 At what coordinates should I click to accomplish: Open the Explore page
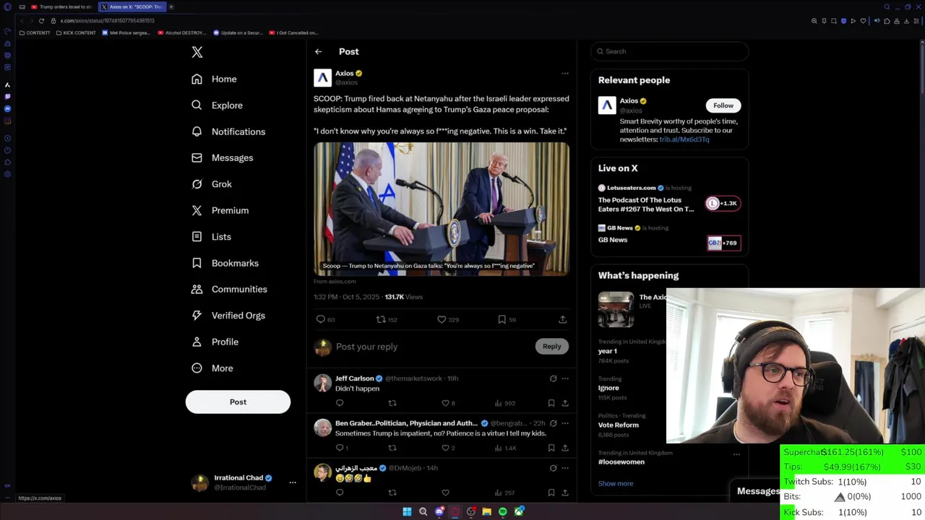tap(217, 105)
